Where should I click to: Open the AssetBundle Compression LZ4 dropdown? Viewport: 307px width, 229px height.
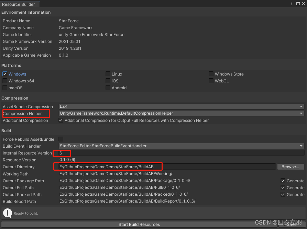point(181,106)
